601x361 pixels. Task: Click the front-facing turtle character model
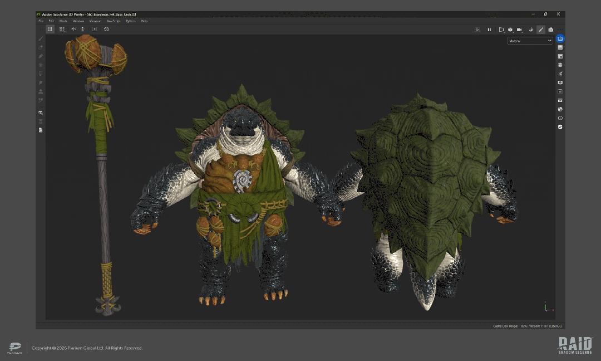pos(239,196)
